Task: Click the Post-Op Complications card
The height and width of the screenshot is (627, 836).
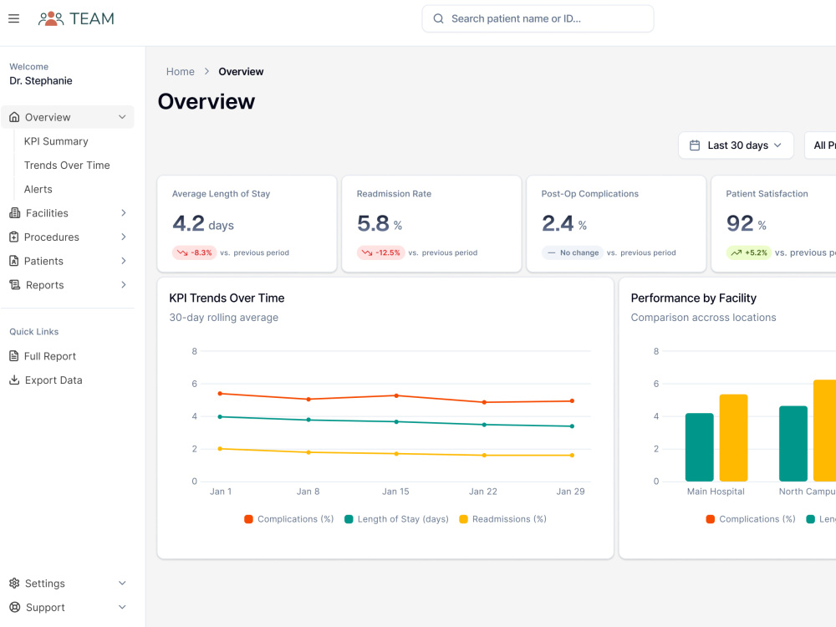Action: (616, 224)
